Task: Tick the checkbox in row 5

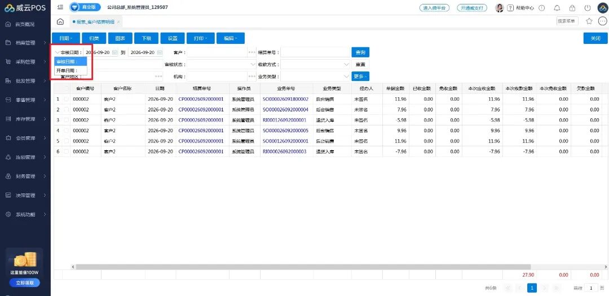Action: pyautogui.click(x=67, y=141)
